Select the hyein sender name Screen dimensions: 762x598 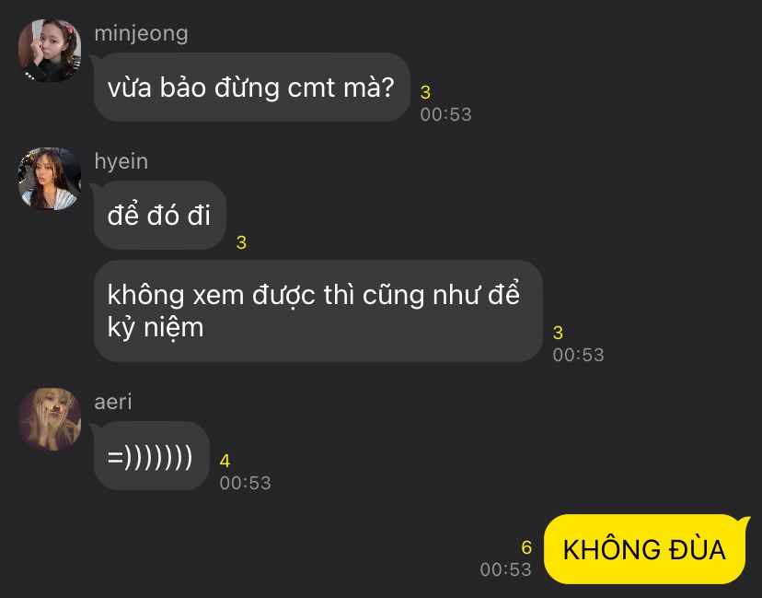tap(121, 161)
